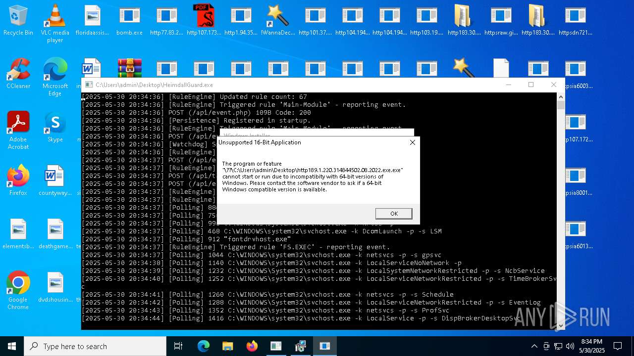634x356 pixels.
Task: Select the elementsb image file icon
Action: point(18,234)
